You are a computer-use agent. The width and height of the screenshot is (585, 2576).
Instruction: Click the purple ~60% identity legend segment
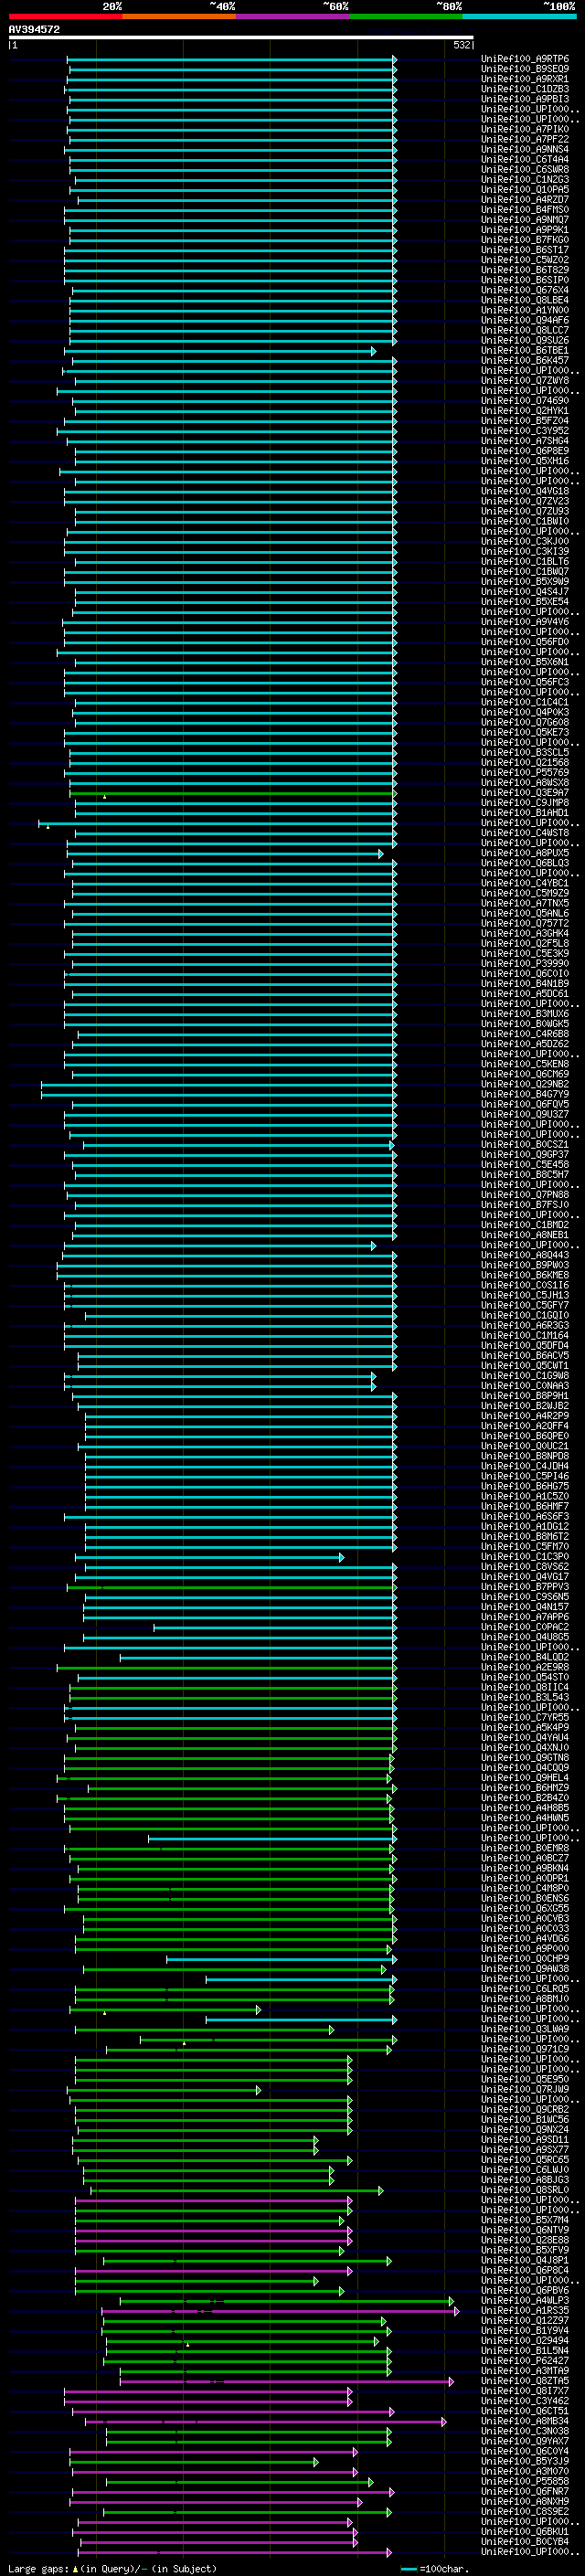point(292,16)
